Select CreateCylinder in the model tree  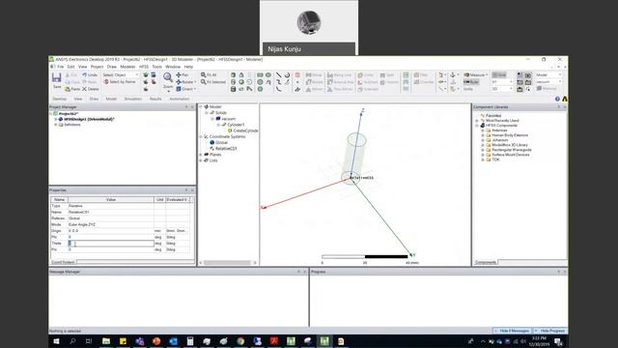pyautogui.click(x=245, y=130)
